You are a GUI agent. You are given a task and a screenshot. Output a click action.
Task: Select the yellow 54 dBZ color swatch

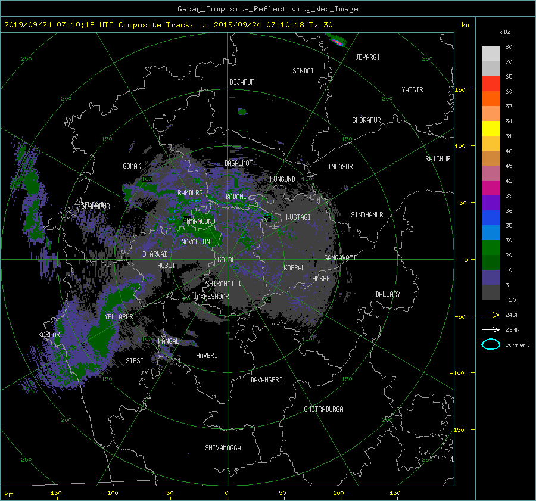tap(491, 129)
